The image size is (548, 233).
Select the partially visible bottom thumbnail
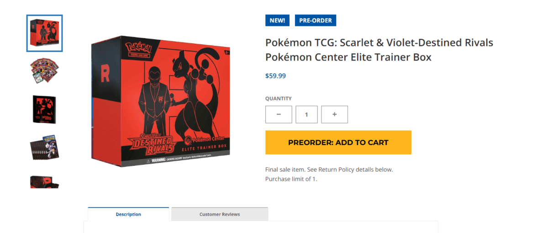point(44,181)
